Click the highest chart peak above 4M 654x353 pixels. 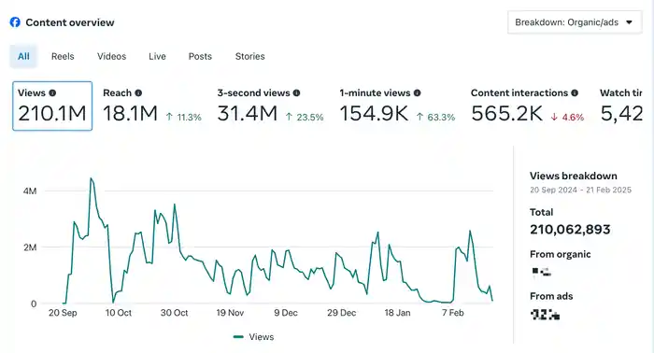point(91,178)
